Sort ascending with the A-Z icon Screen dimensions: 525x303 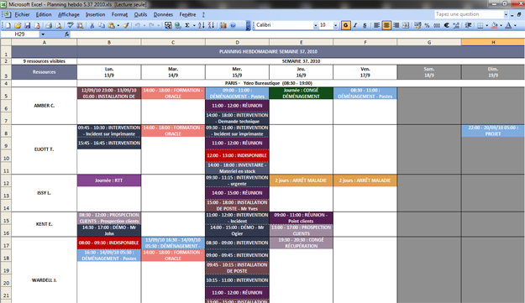pyautogui.click(x=202, y=25)
